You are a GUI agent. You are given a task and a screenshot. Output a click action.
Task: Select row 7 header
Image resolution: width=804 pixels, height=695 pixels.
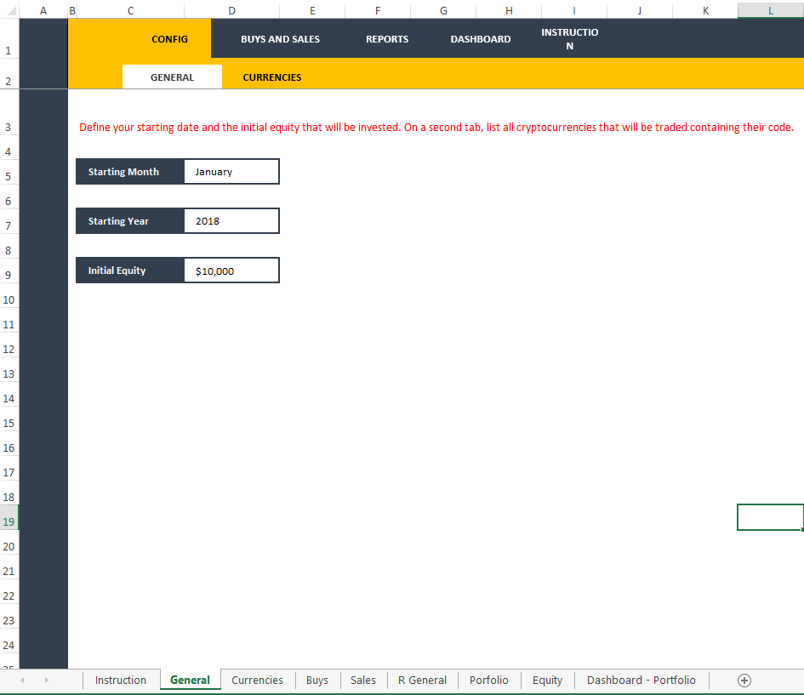(x=9, y=221)
